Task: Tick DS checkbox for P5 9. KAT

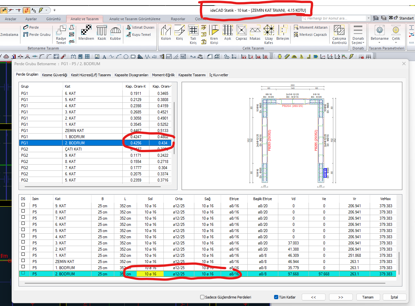Action: (23, 205)
